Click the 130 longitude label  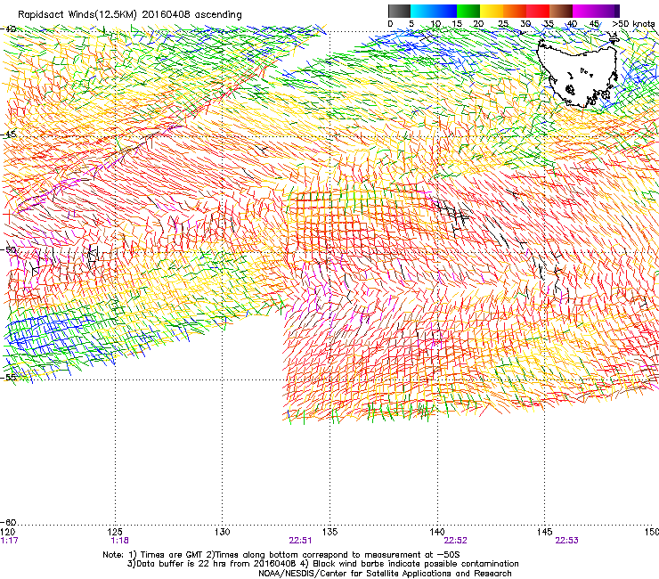tap(223, 532)
